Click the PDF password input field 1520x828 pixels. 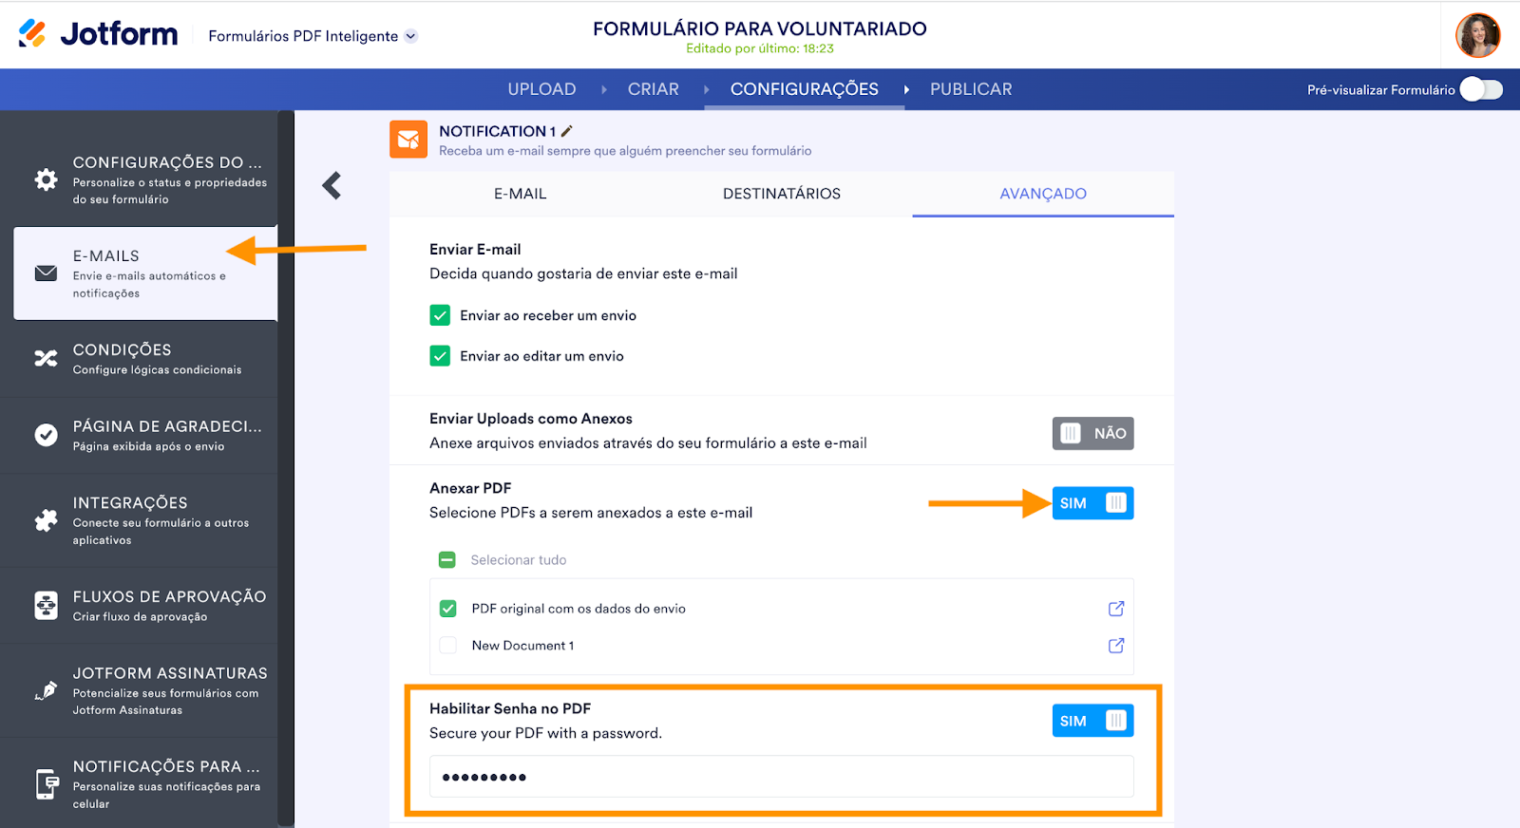pyautogui.click(x=781, y=777)
